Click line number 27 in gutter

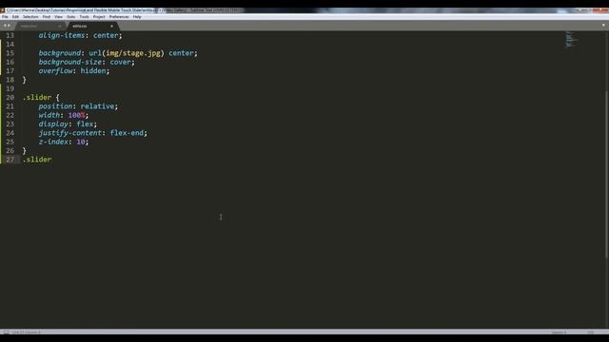click(10, 160)
